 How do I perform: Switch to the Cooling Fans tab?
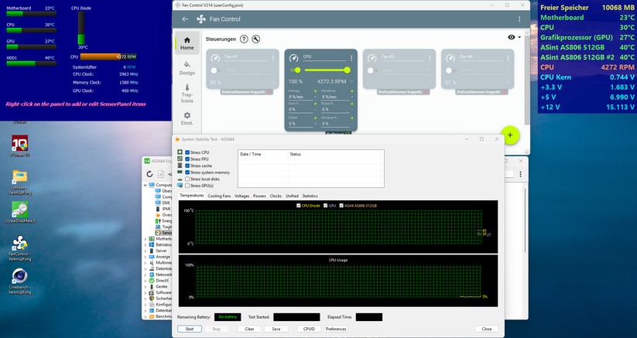[x=219, y=196]
